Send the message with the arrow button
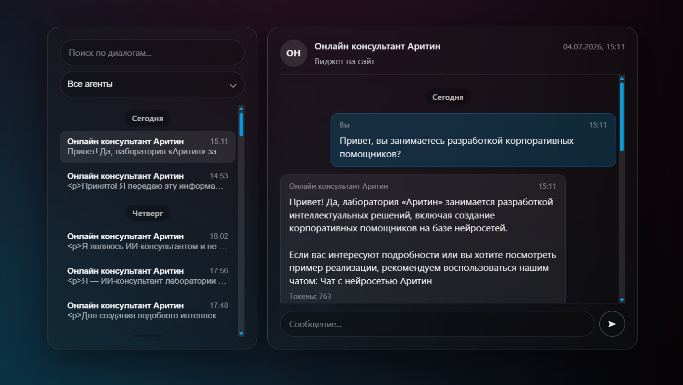The height and width of the screenshot is (385, 683). 612,324
